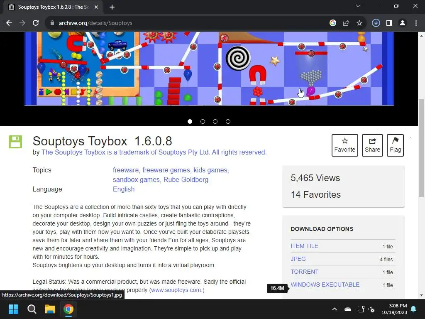Share this page via address bar icon
The width and height of the screenshot is (425, 319).
pyautogui.click(x=346, y=23)
